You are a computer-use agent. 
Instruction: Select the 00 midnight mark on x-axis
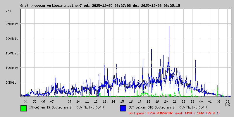pos(201,101)
